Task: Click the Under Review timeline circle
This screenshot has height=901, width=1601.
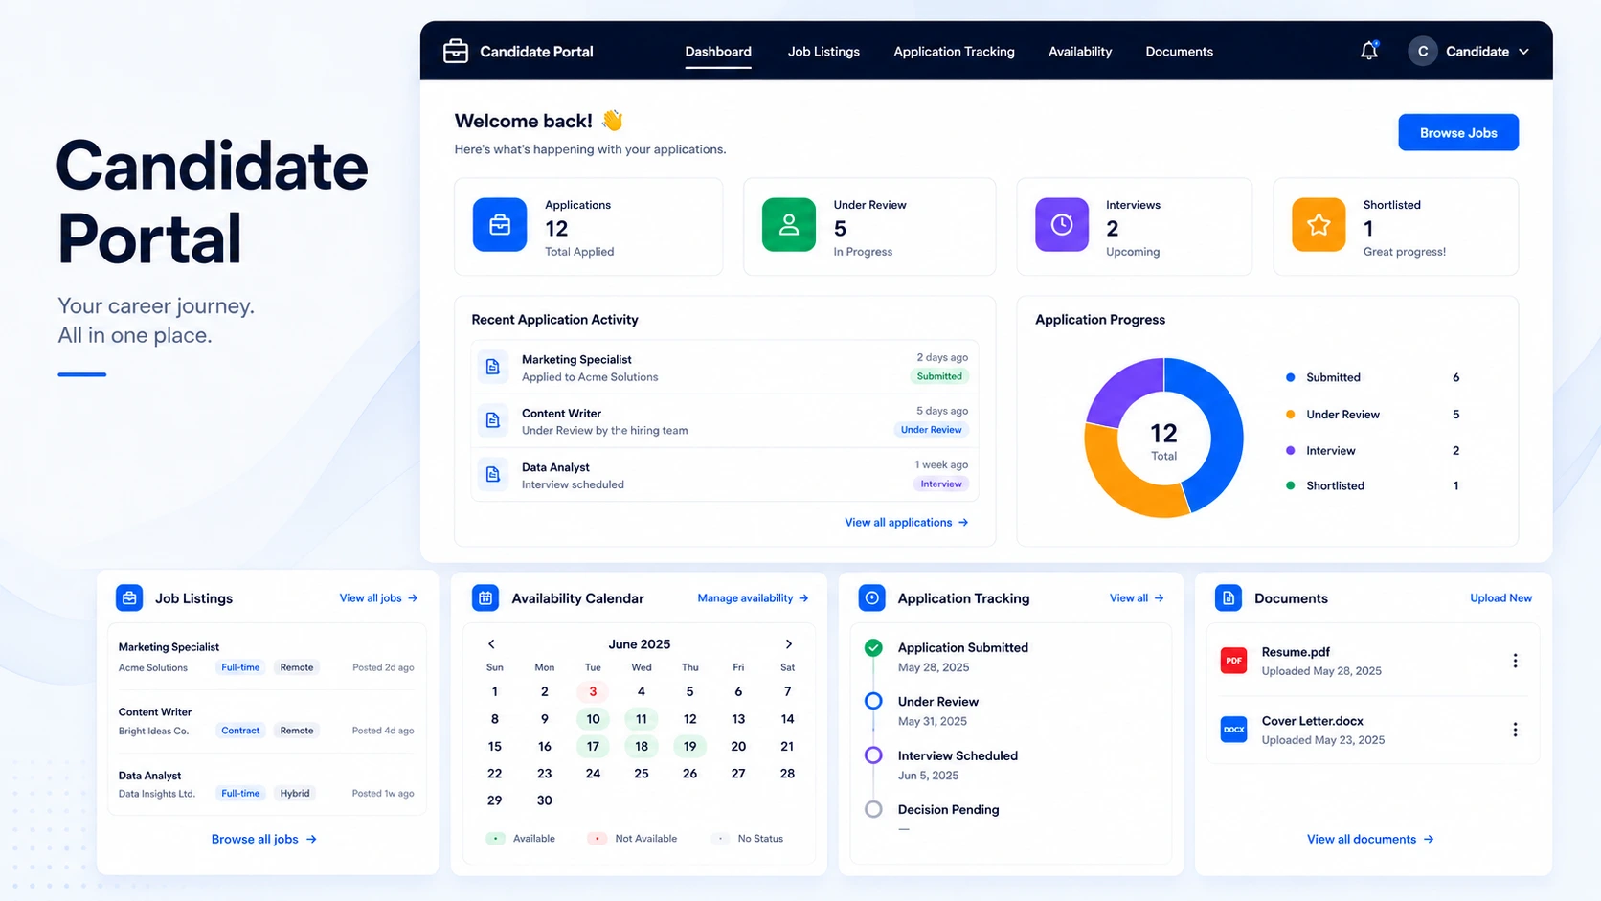Action: click(x=873, y=701)
